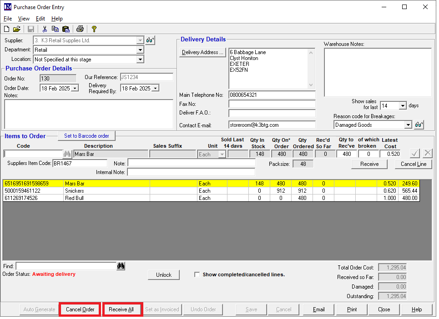Open the View menu
Image resolution: width=439 pixels, height=319 pixels.
[24, 19]
